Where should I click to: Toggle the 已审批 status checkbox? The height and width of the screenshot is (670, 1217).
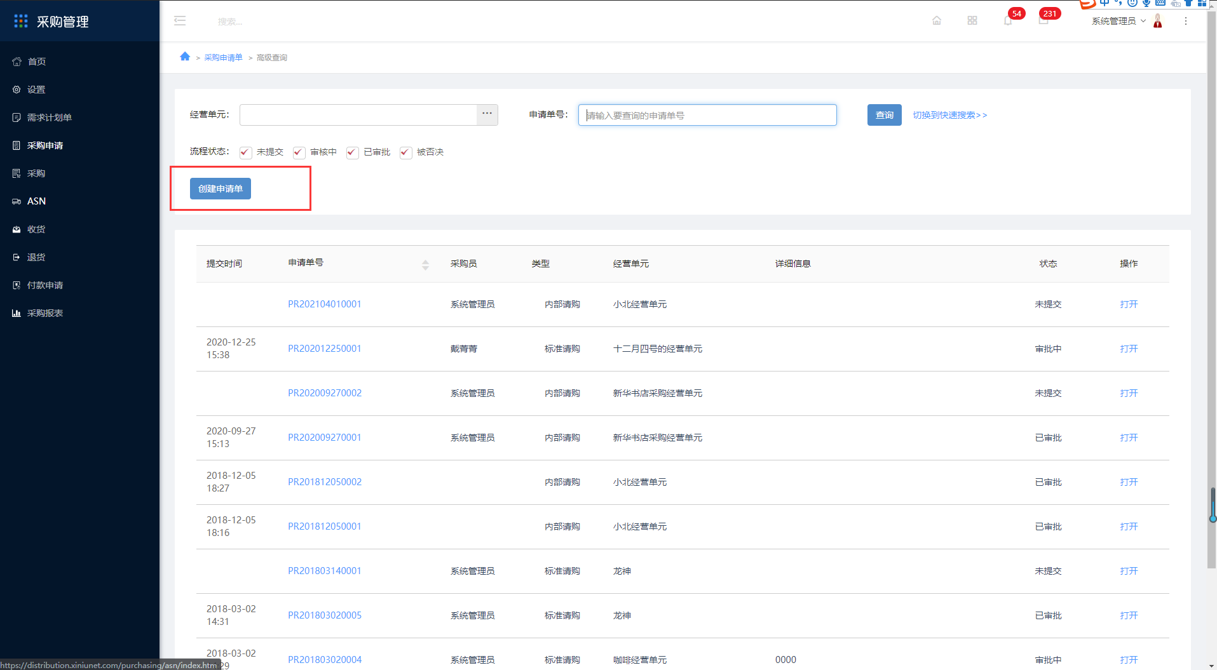tap(352, 152)
